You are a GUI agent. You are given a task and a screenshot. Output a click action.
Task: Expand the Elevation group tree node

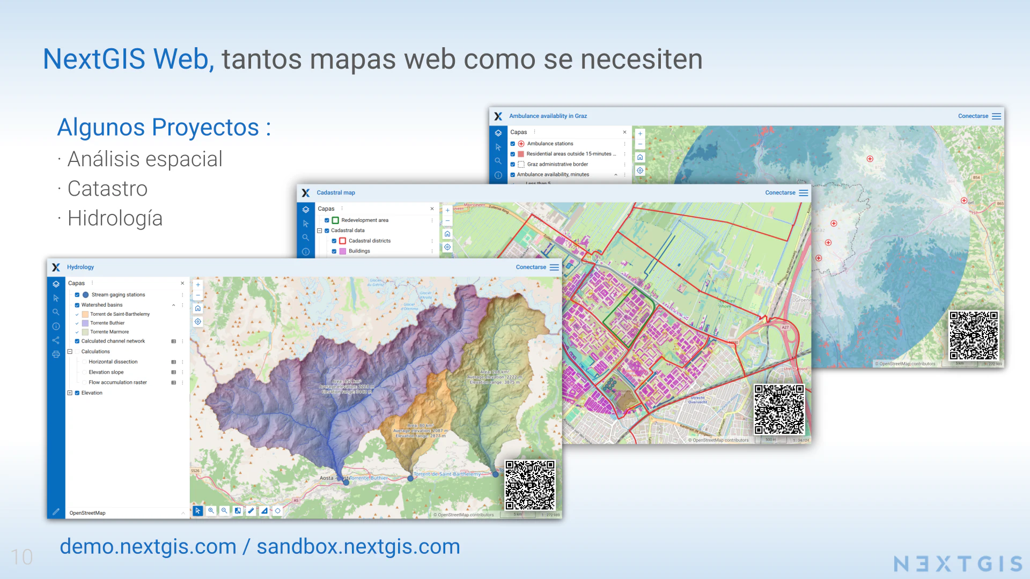tap(70, 393)
